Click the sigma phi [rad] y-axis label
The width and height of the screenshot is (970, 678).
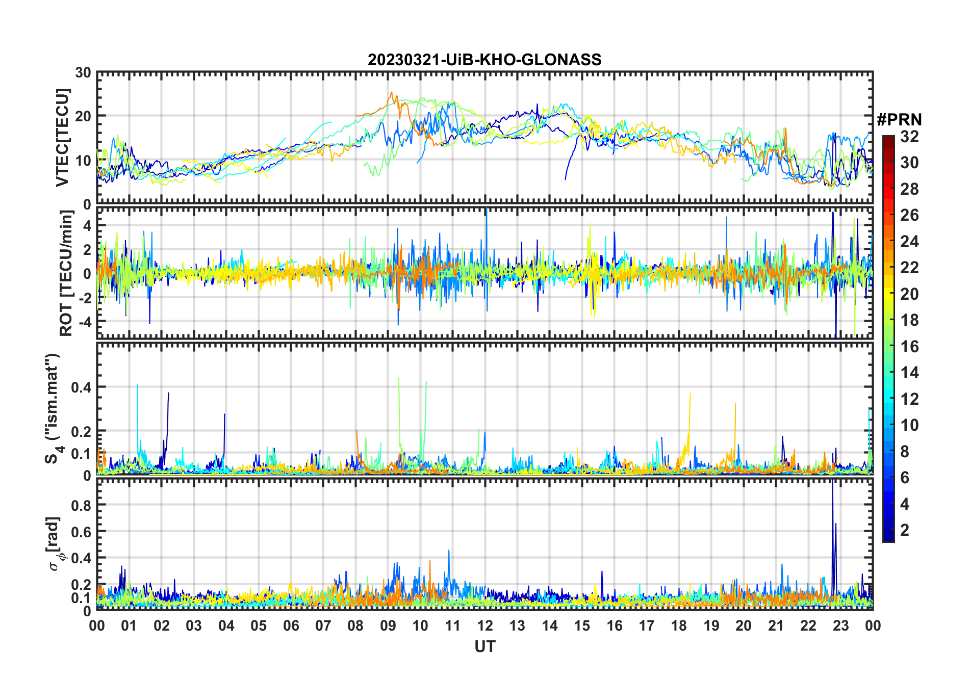coord(54,543)
